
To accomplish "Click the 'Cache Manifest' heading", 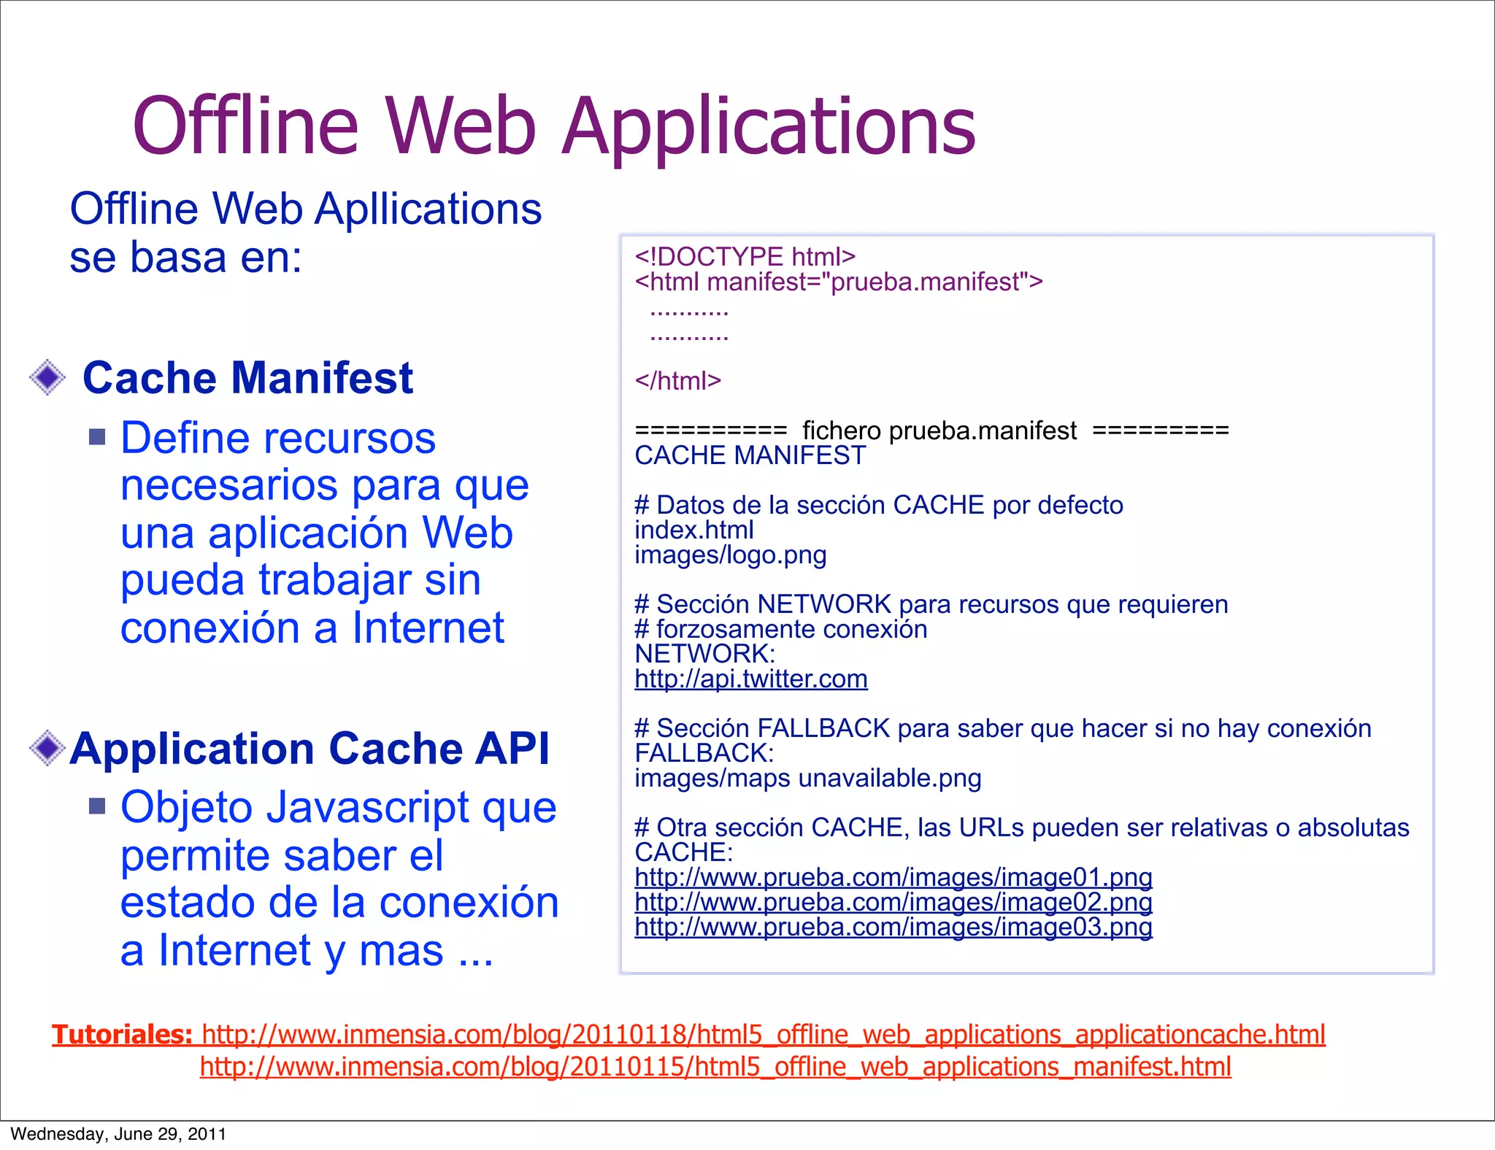I will click(248, 378).
